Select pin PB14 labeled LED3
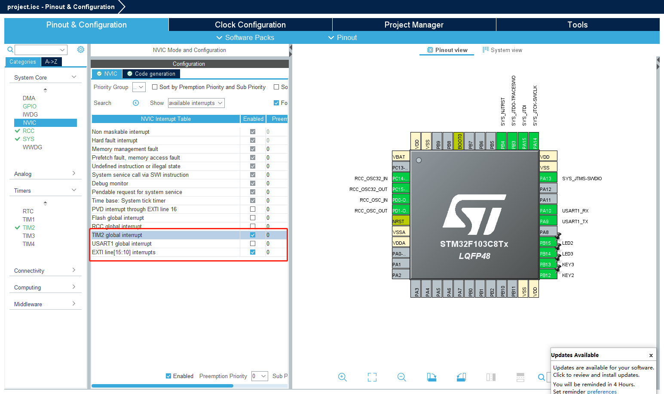The width and height of the screenshot is (664, 394). pos(548,254)
